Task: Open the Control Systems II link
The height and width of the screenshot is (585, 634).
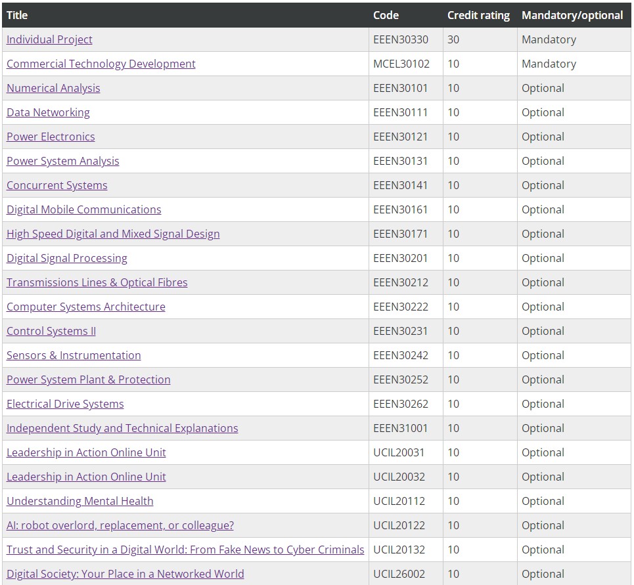Action: 51,330
